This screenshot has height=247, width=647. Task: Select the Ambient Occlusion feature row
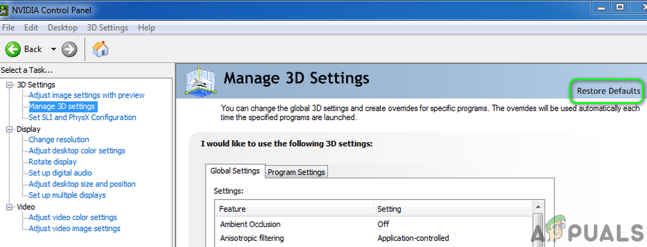pos(250,224)
